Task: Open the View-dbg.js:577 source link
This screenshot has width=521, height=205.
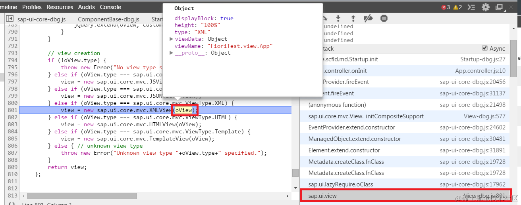Action: (x=484, y=116)
